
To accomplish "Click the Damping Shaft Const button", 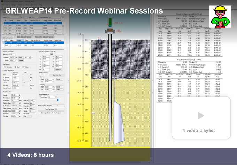I will (x=60, y=87).
